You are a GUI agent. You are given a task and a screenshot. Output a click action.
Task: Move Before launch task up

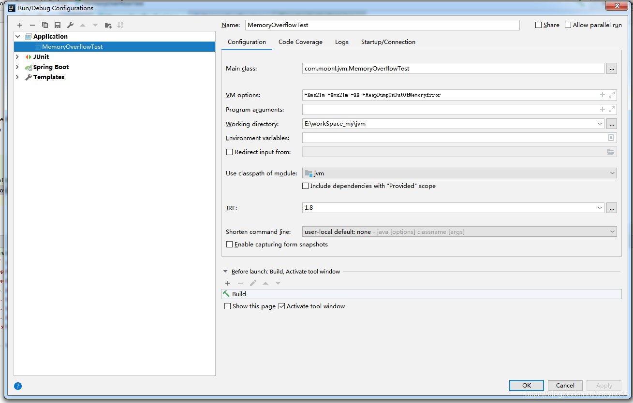[265, 283]
